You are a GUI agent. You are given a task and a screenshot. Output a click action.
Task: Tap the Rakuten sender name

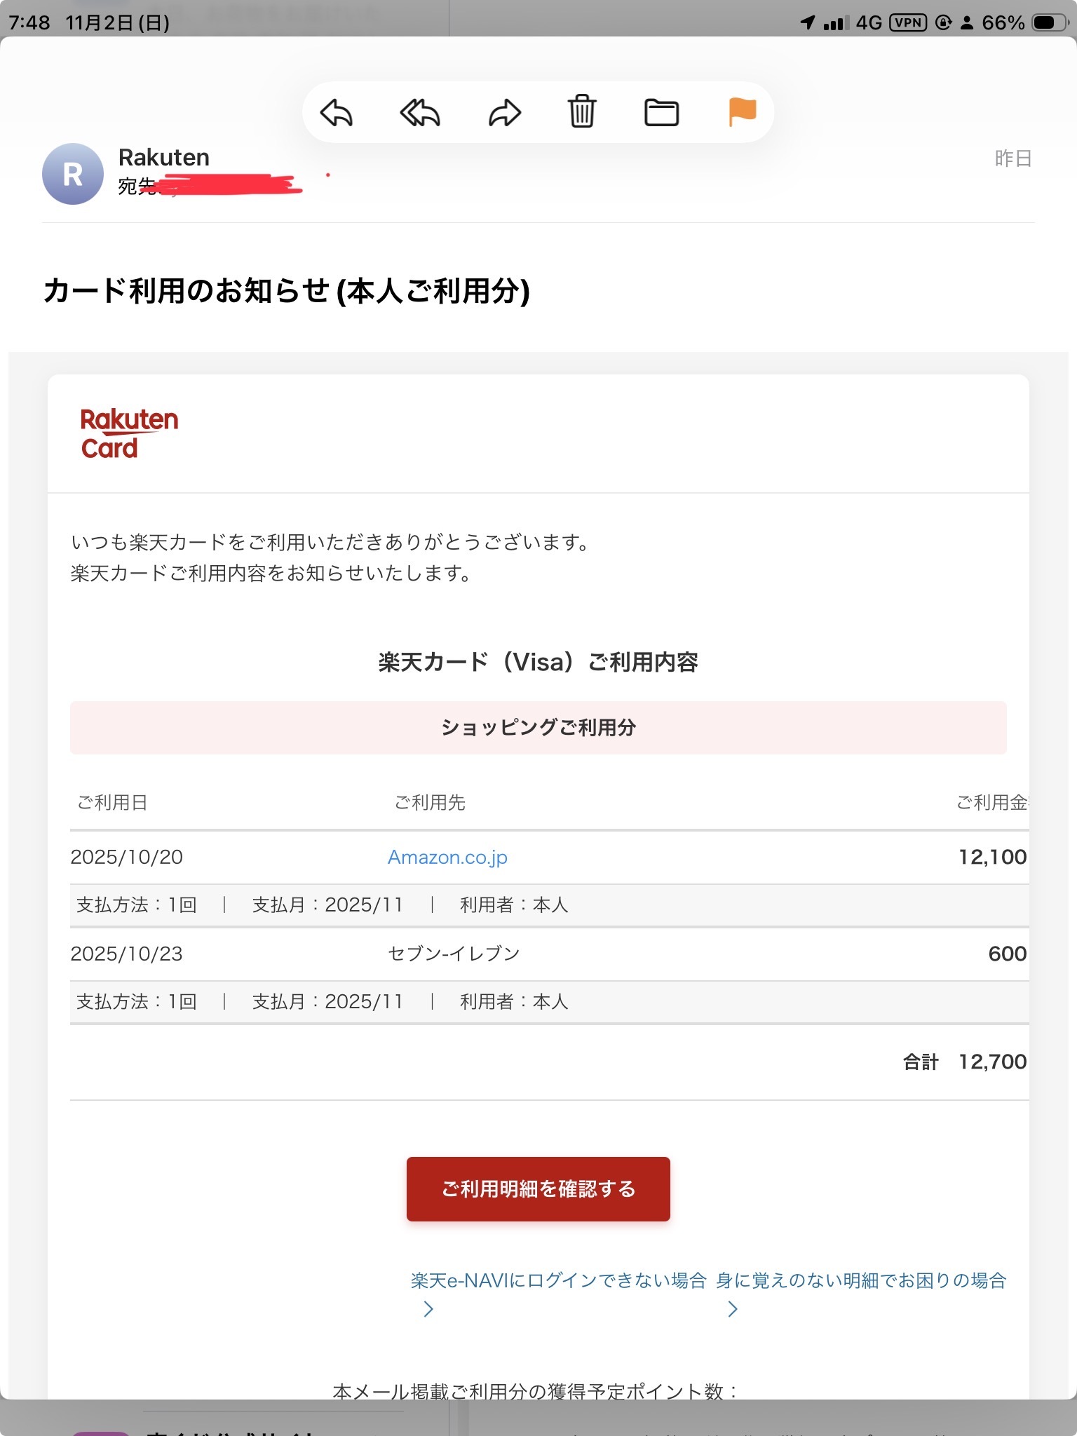164,157
